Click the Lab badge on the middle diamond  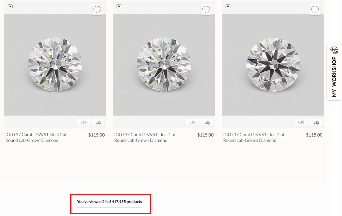click(x=192, y=122)
